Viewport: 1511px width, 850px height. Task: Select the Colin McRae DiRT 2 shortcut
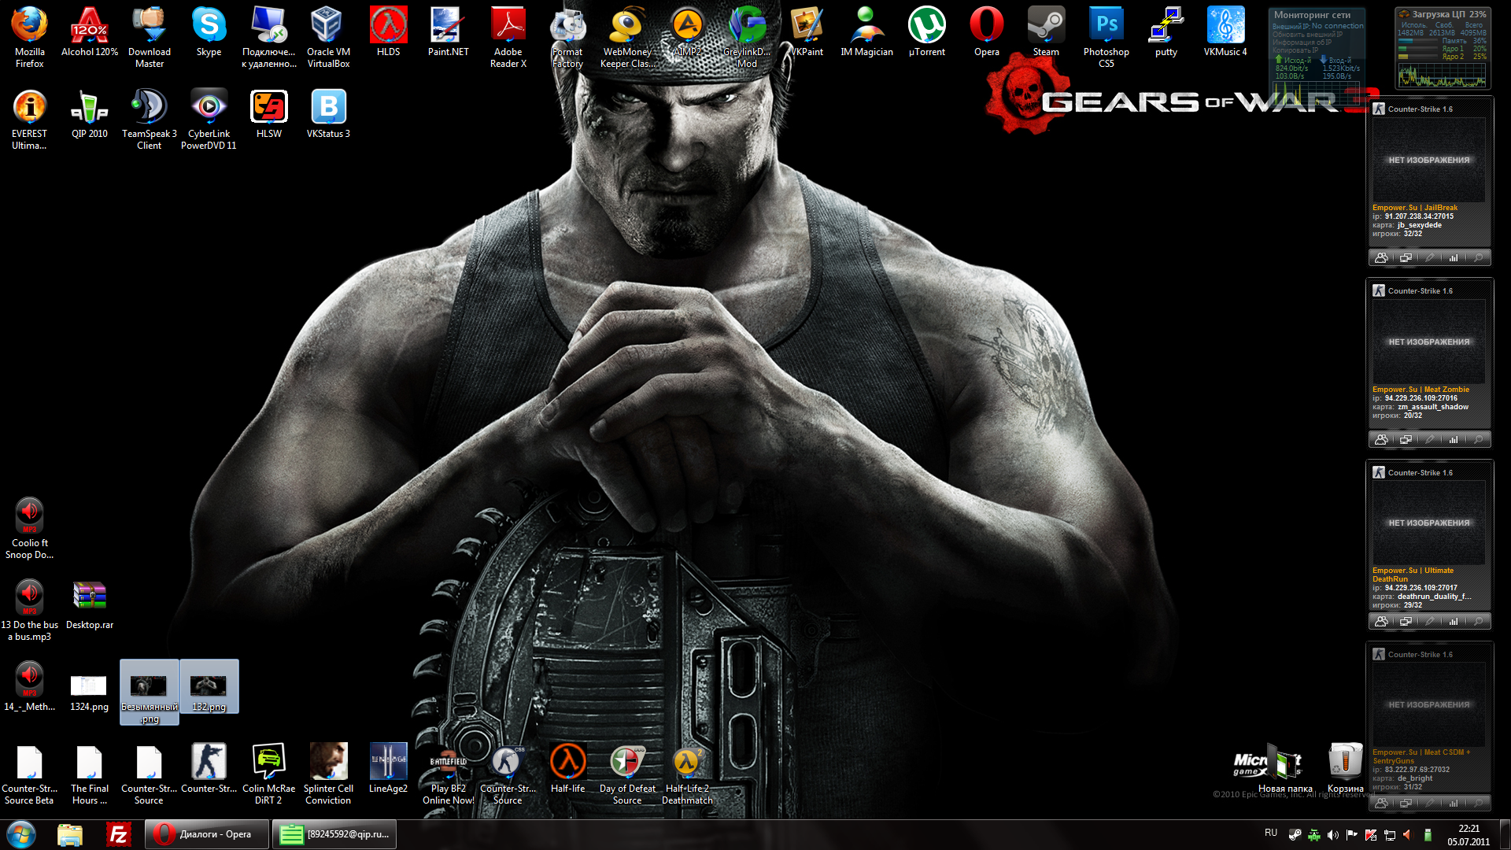tap(269, 774)
